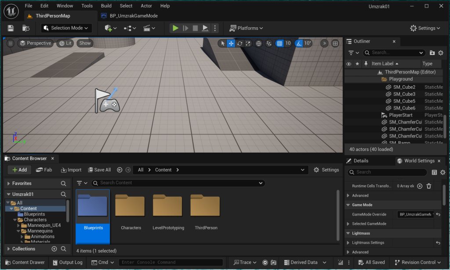This screenshot has width=450, height=270.
Task: Click the Show button in the viewport
Action: click(85, 43)
